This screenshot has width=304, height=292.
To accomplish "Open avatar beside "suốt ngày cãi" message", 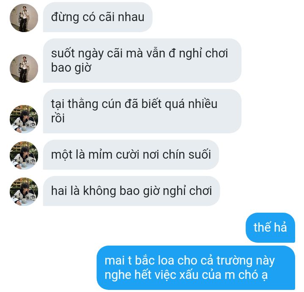I will click(24, 68).
